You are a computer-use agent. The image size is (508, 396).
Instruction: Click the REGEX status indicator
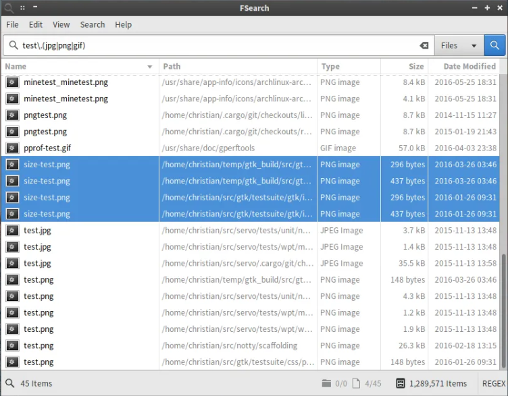pos(494,383)
